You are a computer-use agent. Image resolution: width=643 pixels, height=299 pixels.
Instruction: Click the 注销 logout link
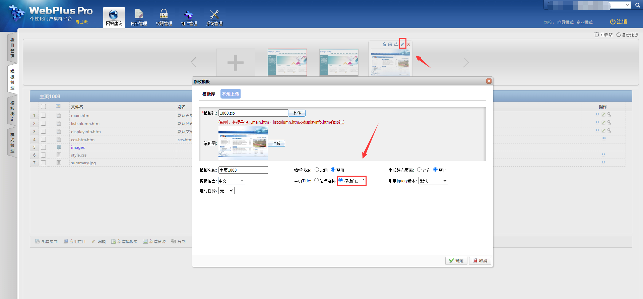tap(618, 22)
